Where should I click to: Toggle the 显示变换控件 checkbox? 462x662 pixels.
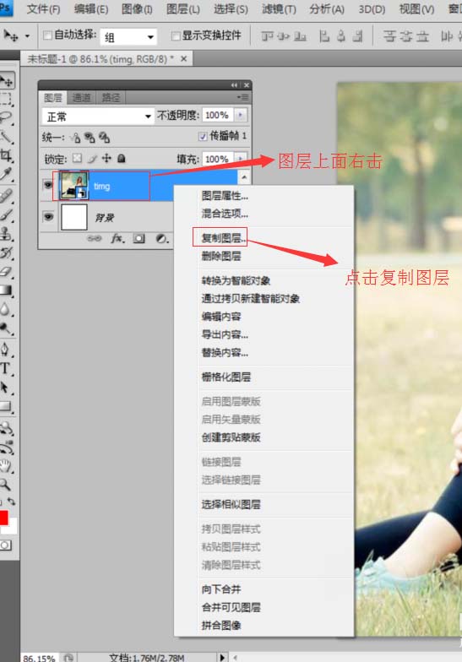click(176, 35)
